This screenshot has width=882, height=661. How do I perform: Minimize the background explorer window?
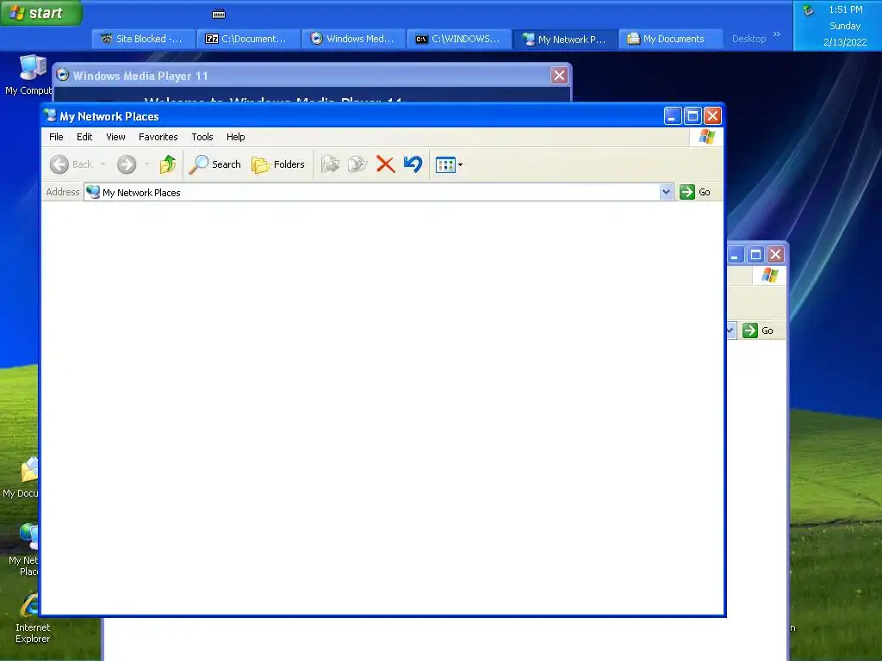pyautogui.click(x=736, y=255)
